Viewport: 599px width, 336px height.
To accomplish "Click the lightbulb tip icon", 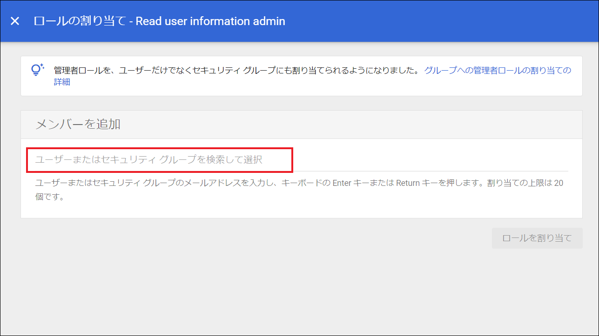I will [37, 70].
